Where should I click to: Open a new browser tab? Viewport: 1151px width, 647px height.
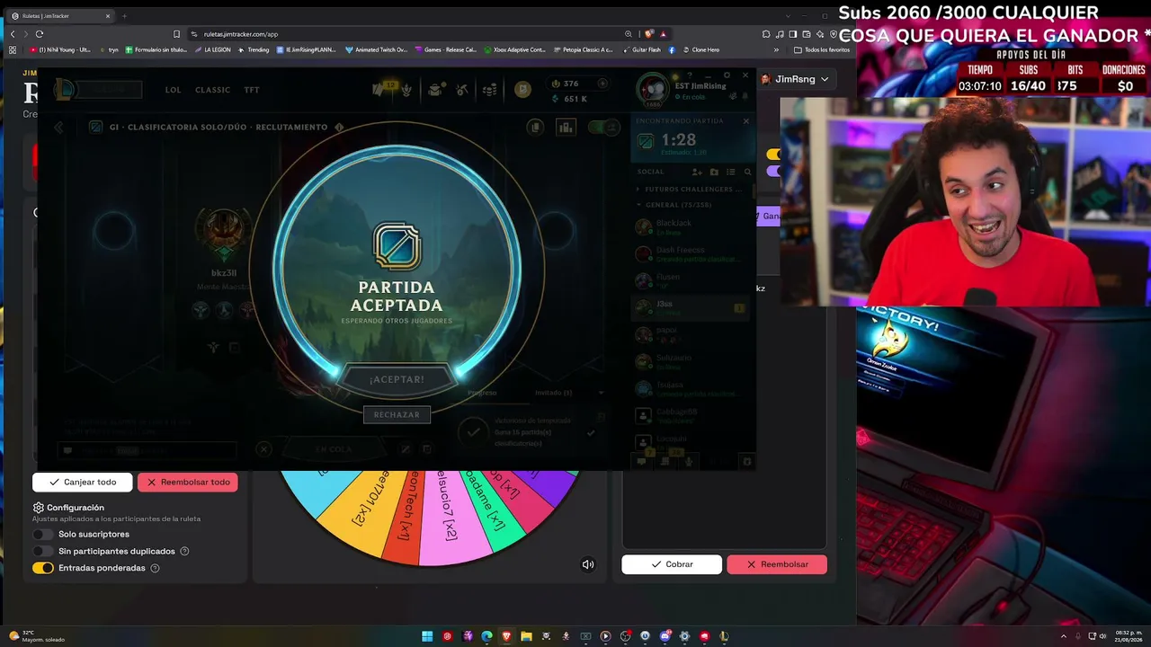(124, 16)
